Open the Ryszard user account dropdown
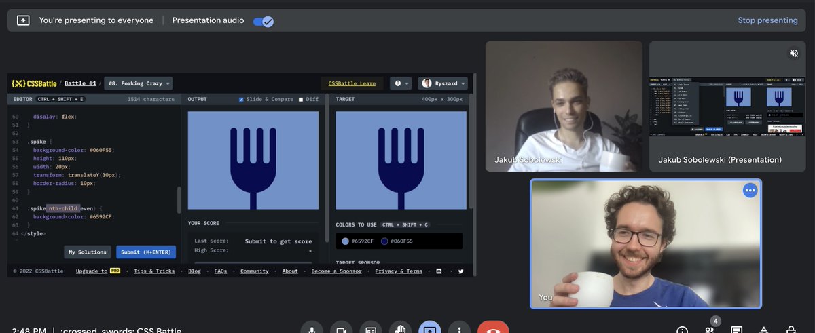 pos(443,83)
